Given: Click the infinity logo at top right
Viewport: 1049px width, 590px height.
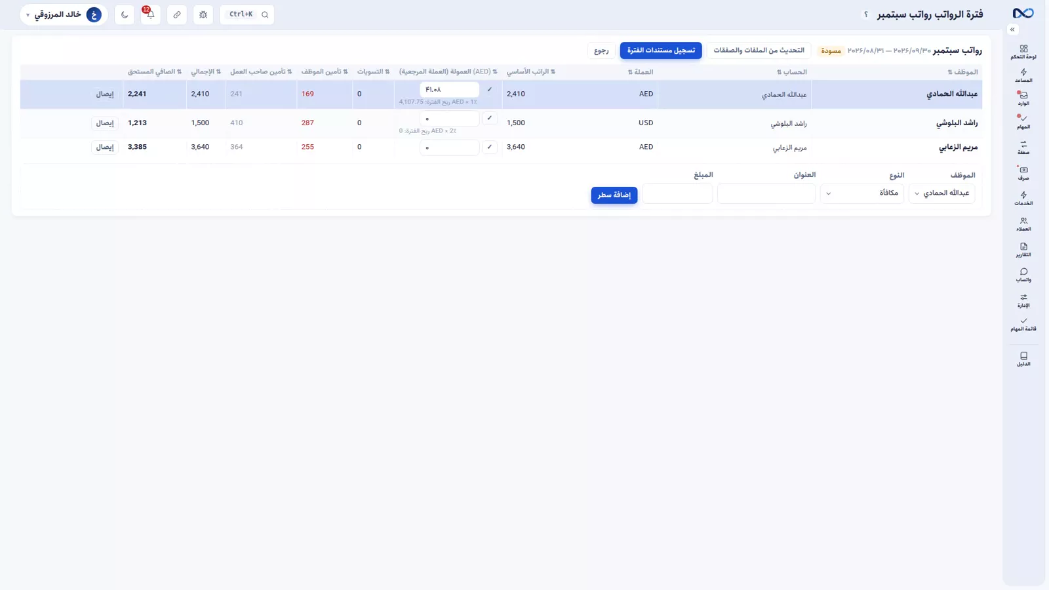Looking at the screenshot, I should point(1023,13).
